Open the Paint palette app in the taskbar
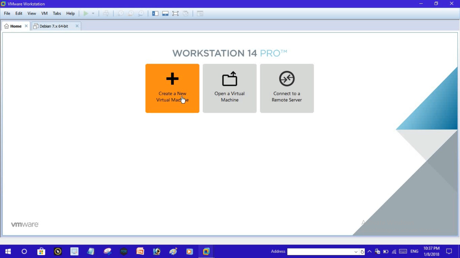Viewport: 460px width, 258px height. pos(173,251)
